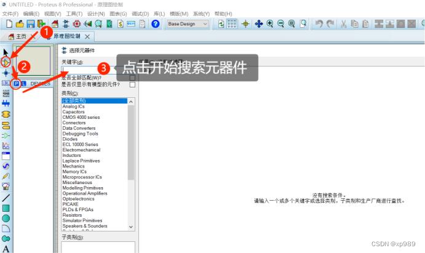Open the 帮助(H) menu
This screenshot has width=425, height=253.
click(x=223, y=14)
